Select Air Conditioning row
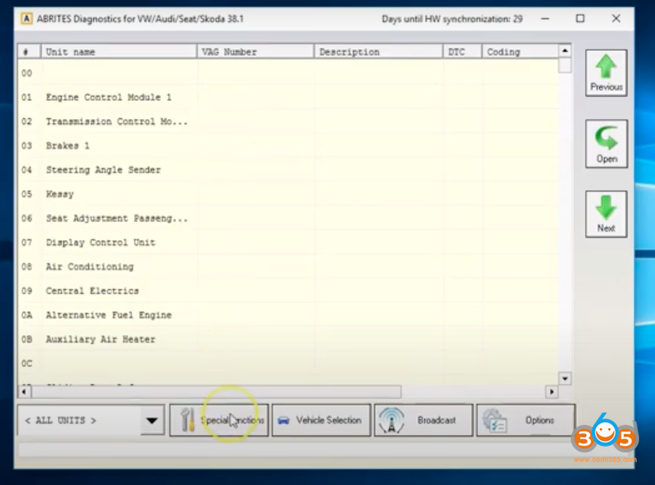The height and width of the screenshot is (485, 655). tap(288, 267)
